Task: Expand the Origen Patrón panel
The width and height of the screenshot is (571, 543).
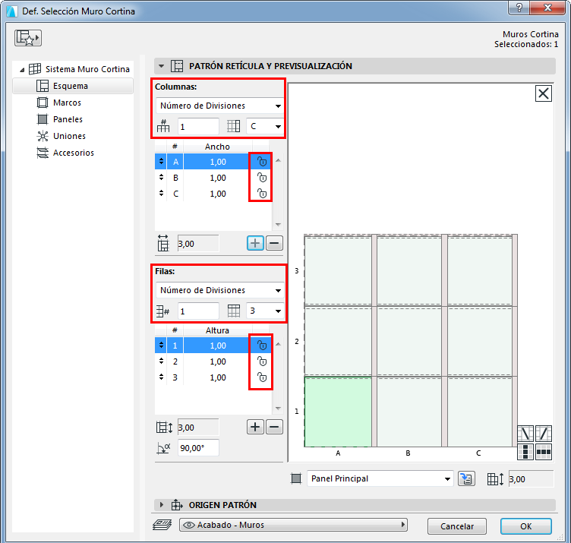Action: 161,505
